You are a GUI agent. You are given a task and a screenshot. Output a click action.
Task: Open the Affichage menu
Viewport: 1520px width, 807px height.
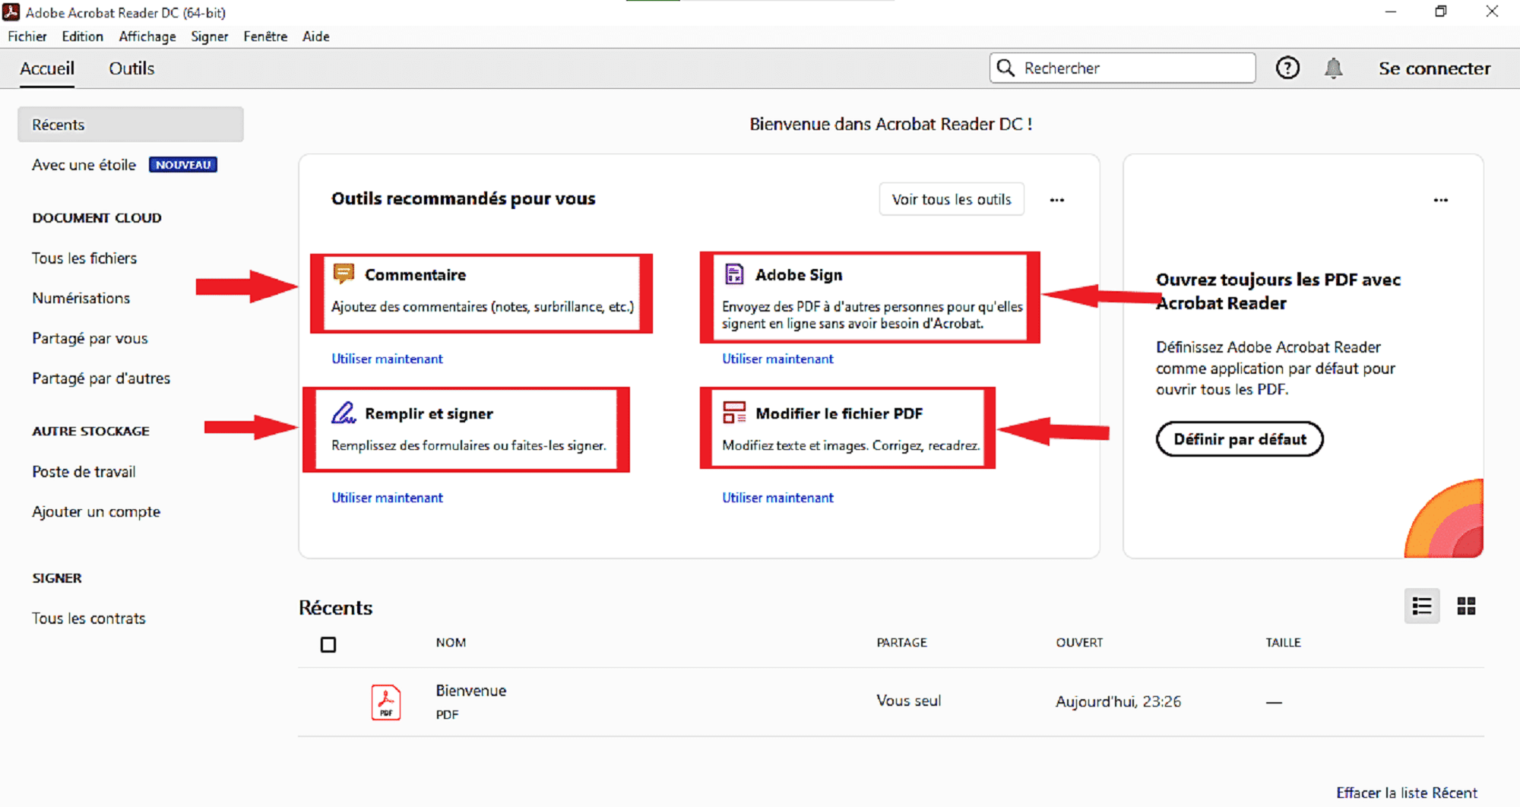click(x=147, y=36)
